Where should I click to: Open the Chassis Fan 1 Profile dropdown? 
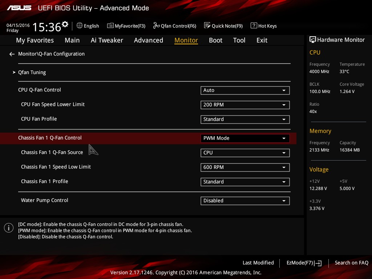[x=245, y=182]
